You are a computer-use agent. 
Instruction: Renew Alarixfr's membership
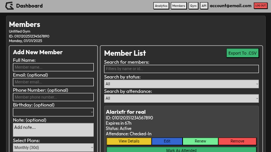200,141
